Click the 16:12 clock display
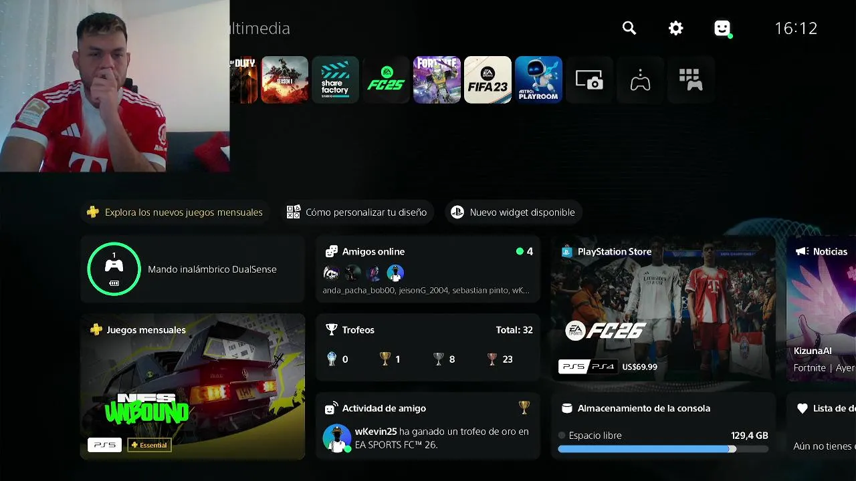This screenshot has height=481, width=856. point(796,28)
